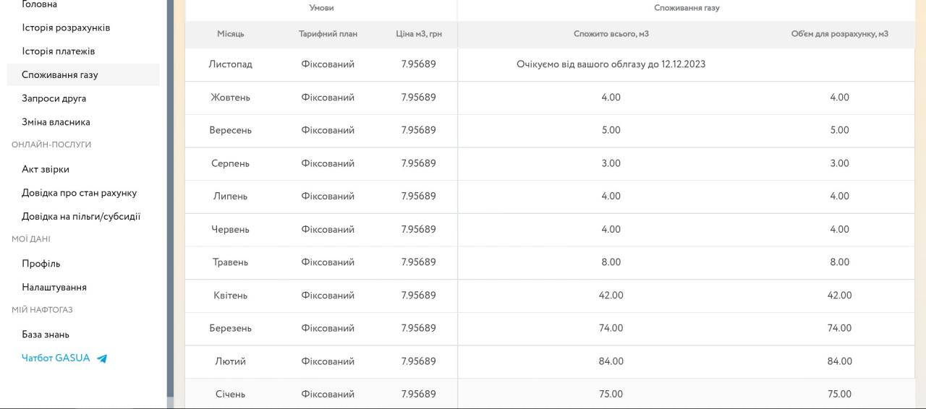Click the Місяць column header
The height and width of the screenshot is (409, 926).
tap(231, 34)
